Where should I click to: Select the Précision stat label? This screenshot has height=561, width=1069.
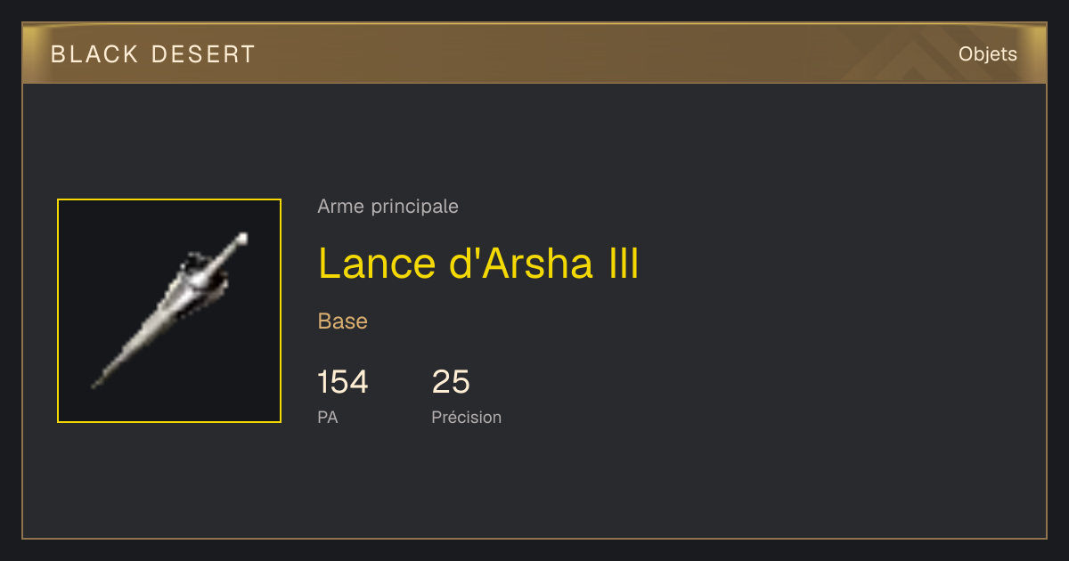(x=467, y=417)
